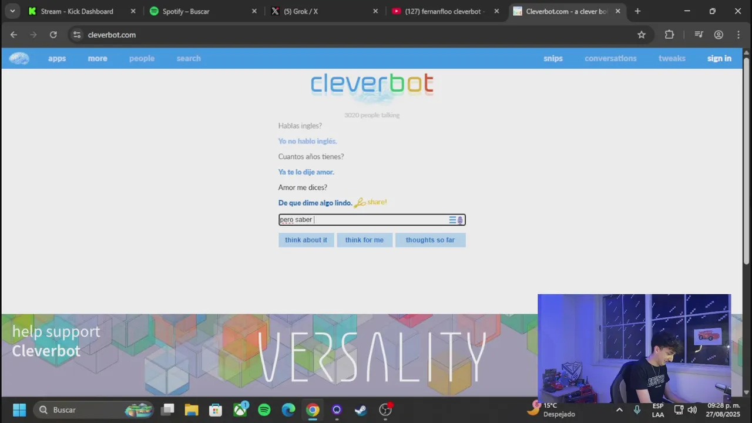Open the Xbox app from the taskbar
The height and width of the screenshot is (423, 752).
point(240,409)
